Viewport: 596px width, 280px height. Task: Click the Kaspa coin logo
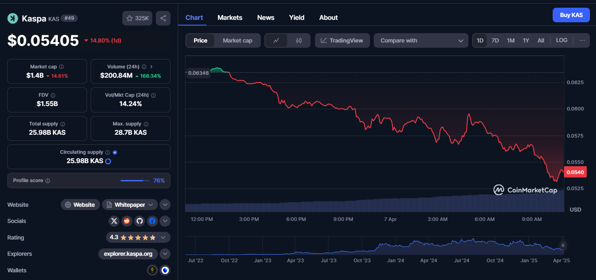click(x=13, y=18)
